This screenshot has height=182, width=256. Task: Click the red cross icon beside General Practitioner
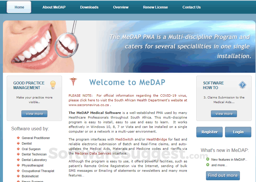pos(18,138)
